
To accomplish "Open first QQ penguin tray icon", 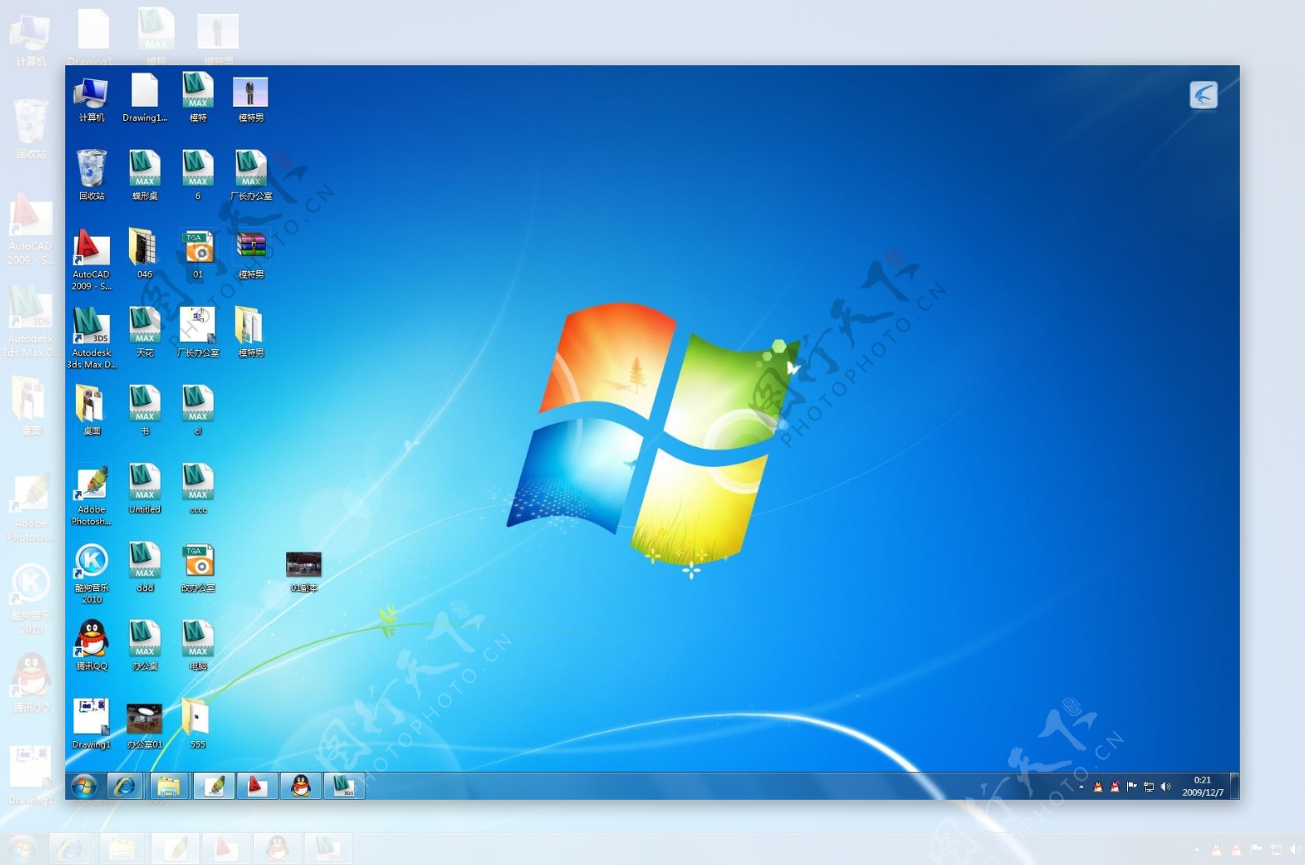I will tap(1098, 787).
